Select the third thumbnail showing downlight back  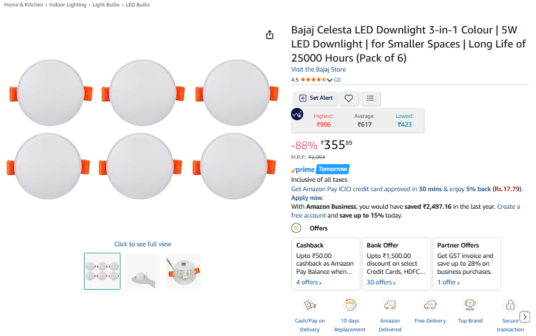[x=183, y=271]
